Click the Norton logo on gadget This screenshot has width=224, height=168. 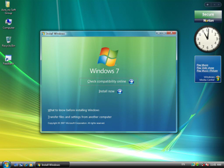coord(209,21)
